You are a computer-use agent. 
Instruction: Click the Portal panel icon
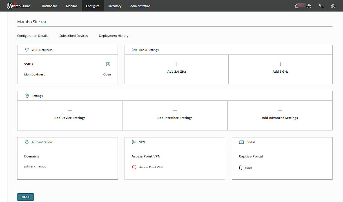point(241,142)
